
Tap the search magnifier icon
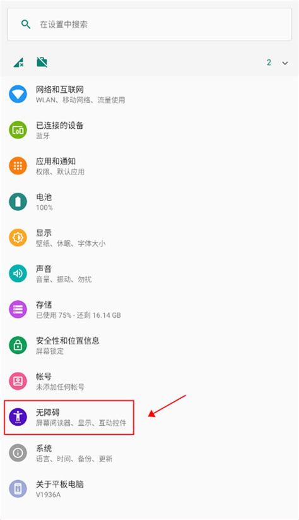[26, 24]
